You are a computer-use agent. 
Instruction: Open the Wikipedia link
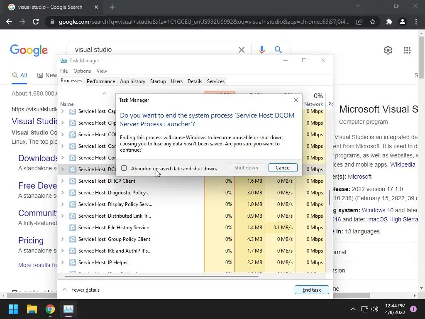(x=403, y=164)
